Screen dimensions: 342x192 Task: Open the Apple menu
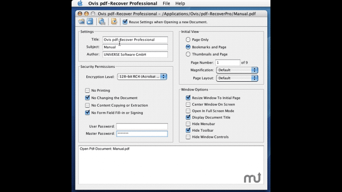80,3
